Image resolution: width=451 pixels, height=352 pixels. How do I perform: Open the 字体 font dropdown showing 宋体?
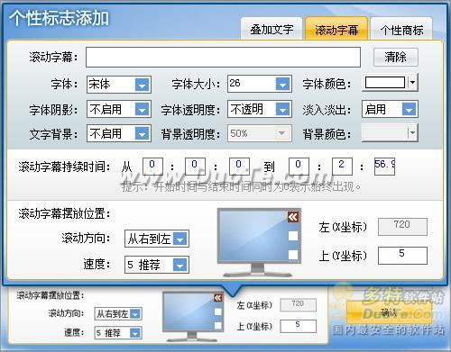pyautogui.click(x=119, y=85)
